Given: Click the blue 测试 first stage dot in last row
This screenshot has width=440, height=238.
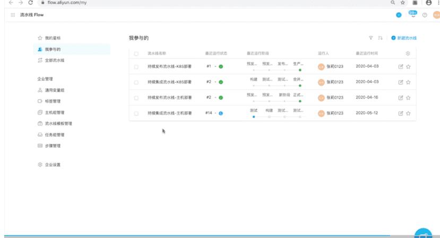Looking at the screenshot, I should tap(254, 117).
